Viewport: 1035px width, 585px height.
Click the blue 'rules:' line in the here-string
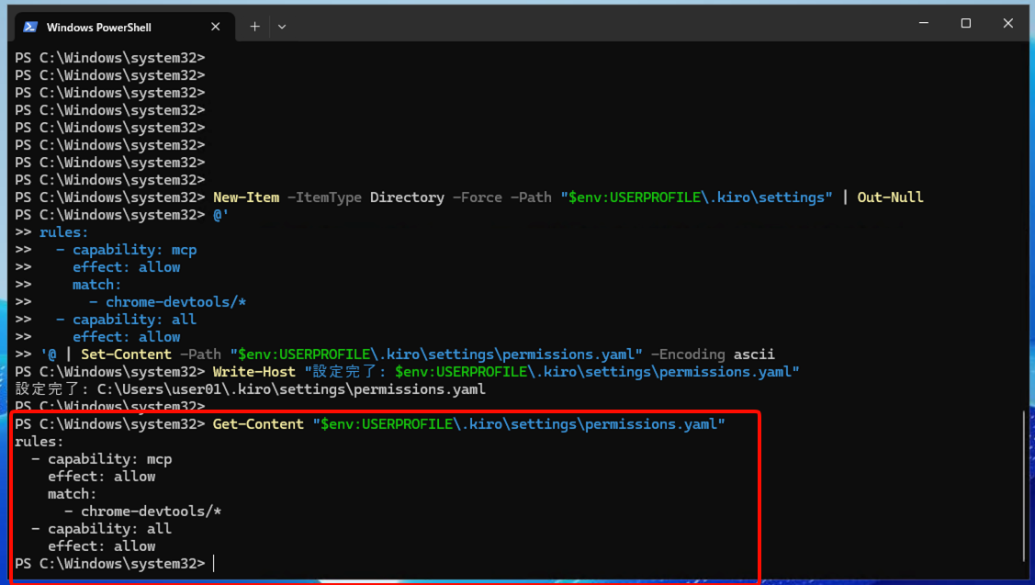click(63, 231)
